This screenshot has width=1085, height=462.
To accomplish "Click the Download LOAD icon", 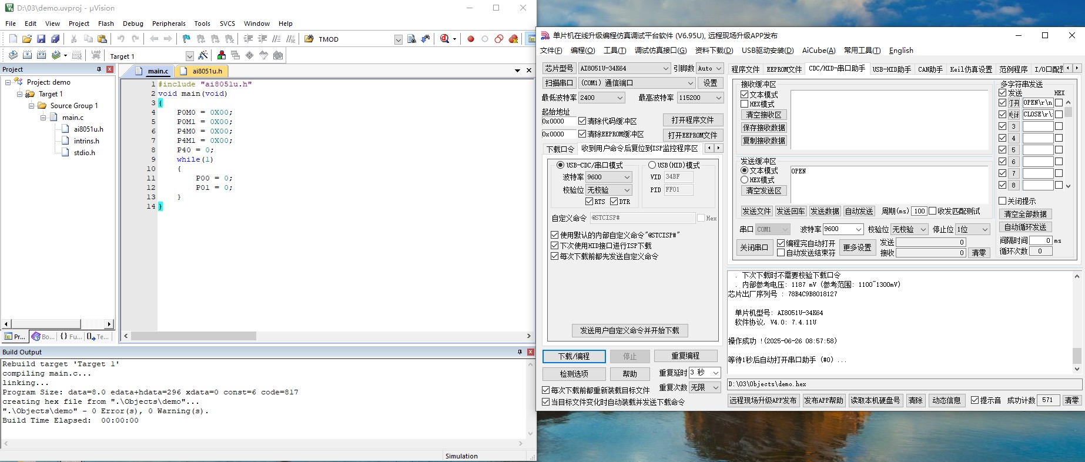I will pyautogui.click(x=96, y=55).
